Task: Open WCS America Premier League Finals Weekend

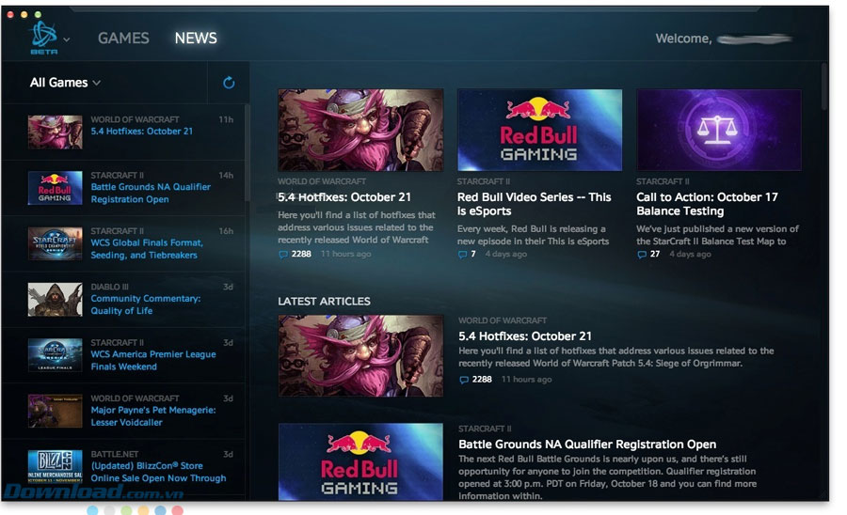Action: (x=152, y=360)
